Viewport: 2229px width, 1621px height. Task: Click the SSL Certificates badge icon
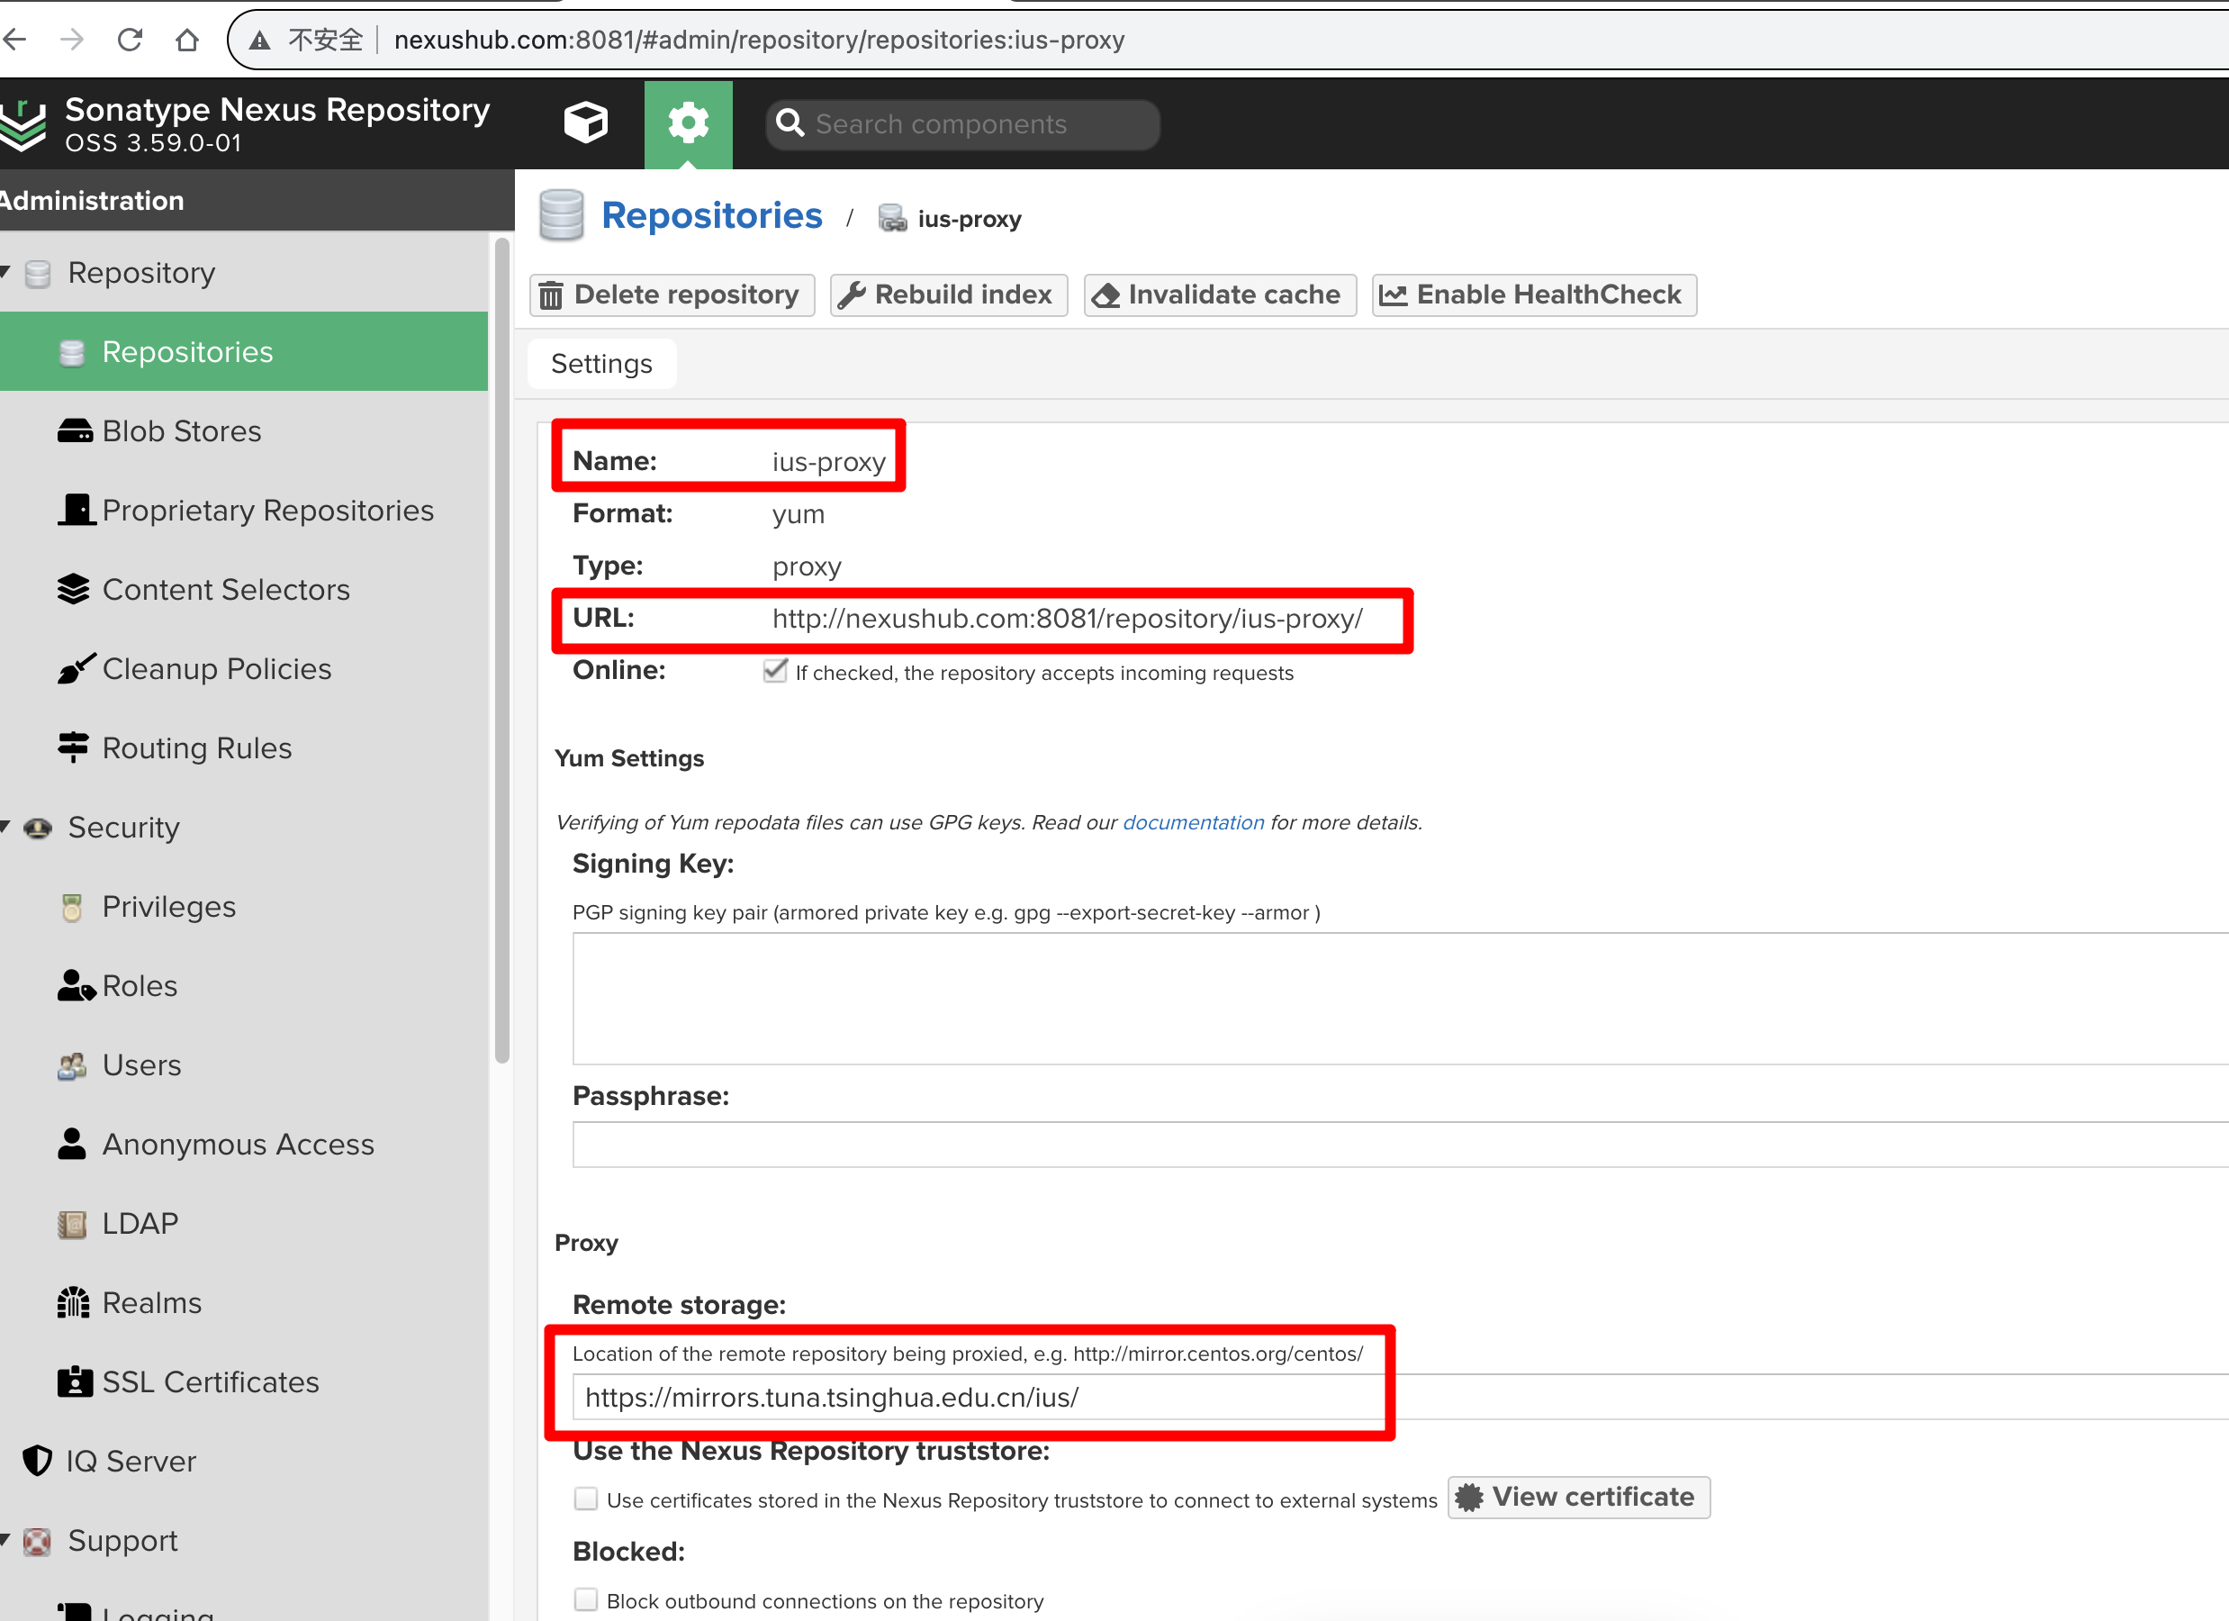pyautogui.click(x=75, y=1381)
